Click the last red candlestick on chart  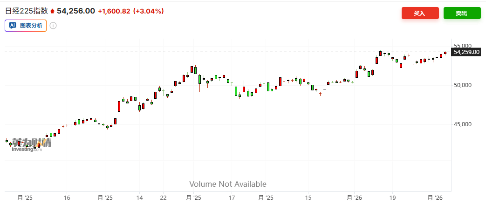click(x=445, y=53)
